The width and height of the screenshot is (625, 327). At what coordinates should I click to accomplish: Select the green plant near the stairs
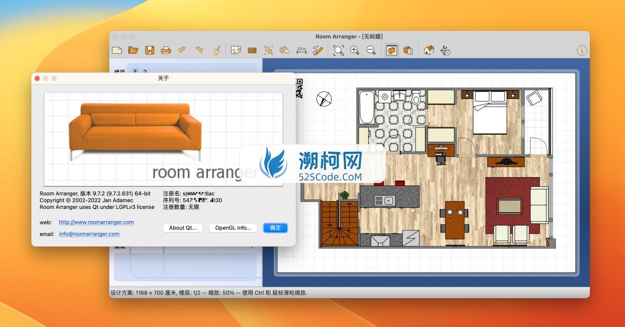[345, 195]
